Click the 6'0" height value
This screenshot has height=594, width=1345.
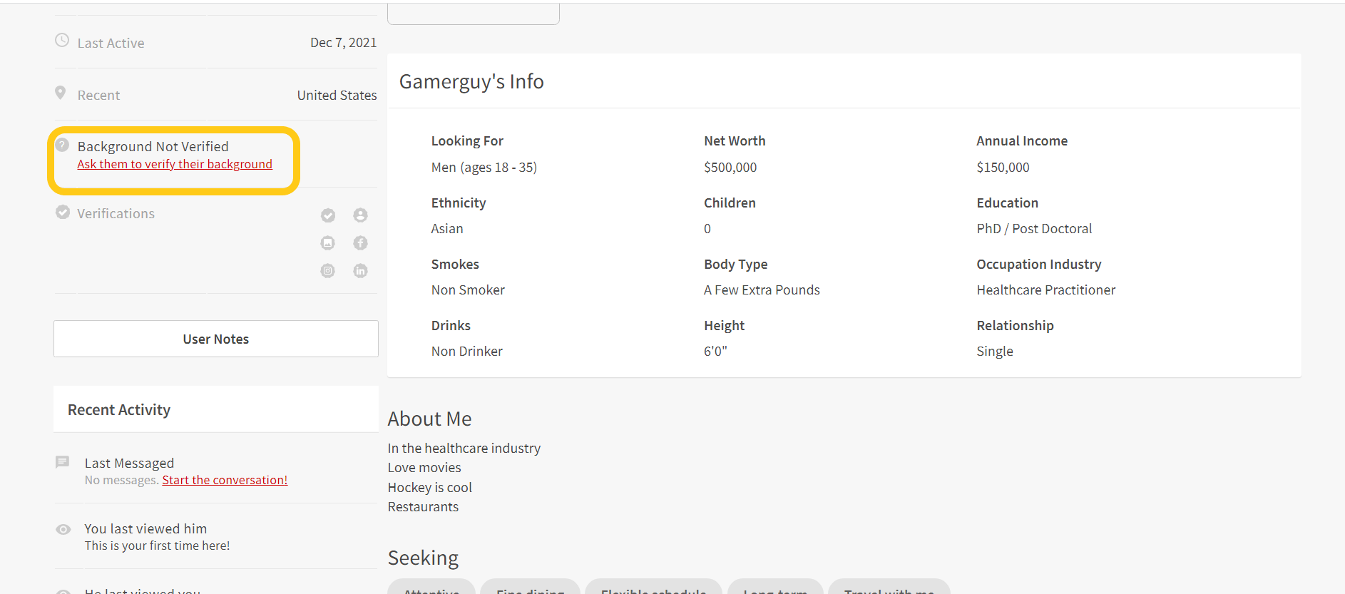point(715,351)
